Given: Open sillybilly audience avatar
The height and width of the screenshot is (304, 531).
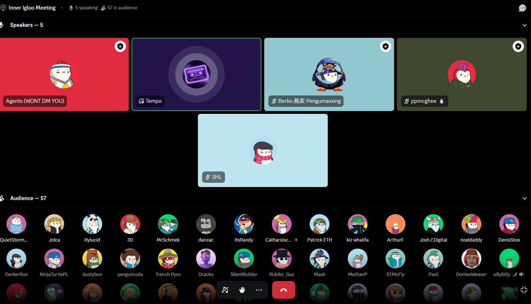Looking at the screenshot, I should coord(509,259).
